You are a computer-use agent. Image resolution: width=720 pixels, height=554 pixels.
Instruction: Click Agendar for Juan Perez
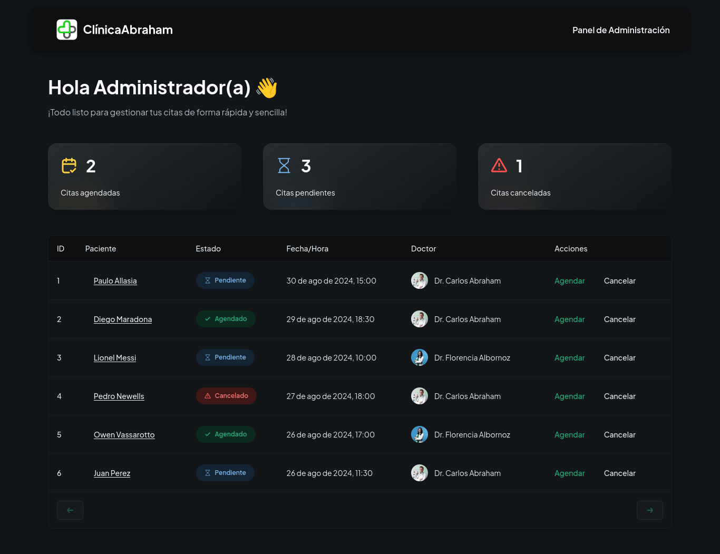pyautogui.click(x=569, y=473)
